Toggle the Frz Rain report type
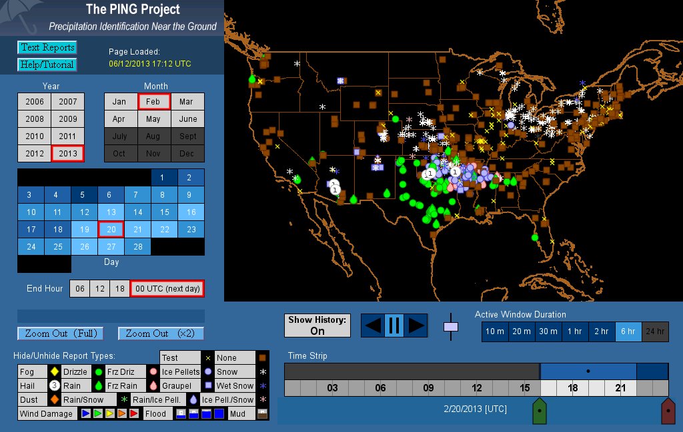The height and width of the screenshot is (432, 683). coord(122,386)
